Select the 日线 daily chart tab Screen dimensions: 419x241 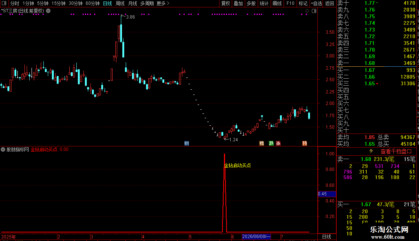click(x=108, y=3)
